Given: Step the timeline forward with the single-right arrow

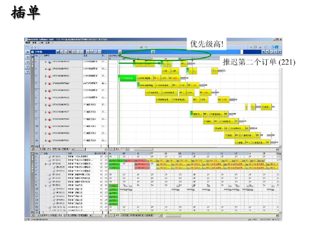Looking at the screenshot, I should (276, 52).
